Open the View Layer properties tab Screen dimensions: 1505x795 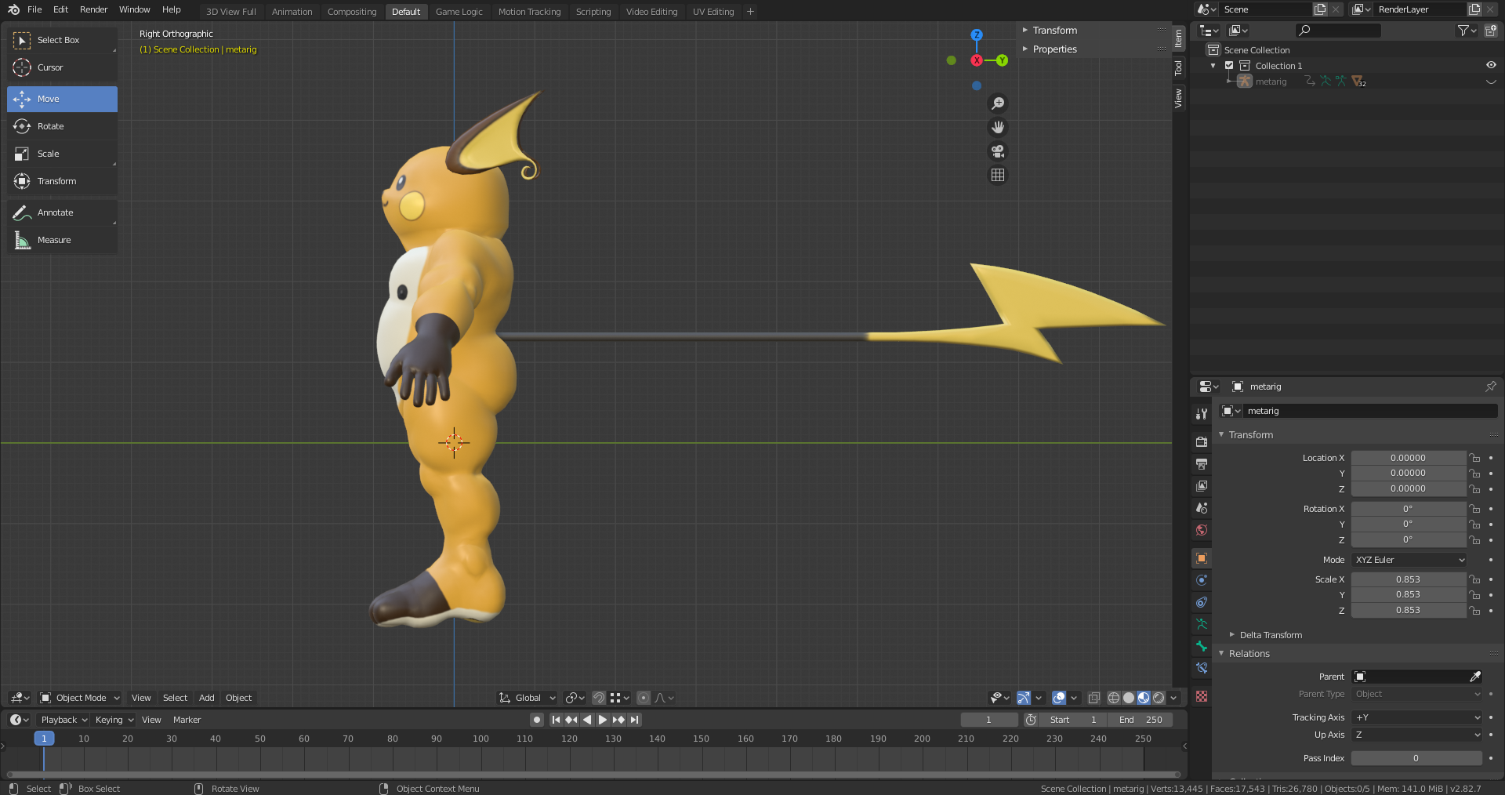click(1202, 486)
